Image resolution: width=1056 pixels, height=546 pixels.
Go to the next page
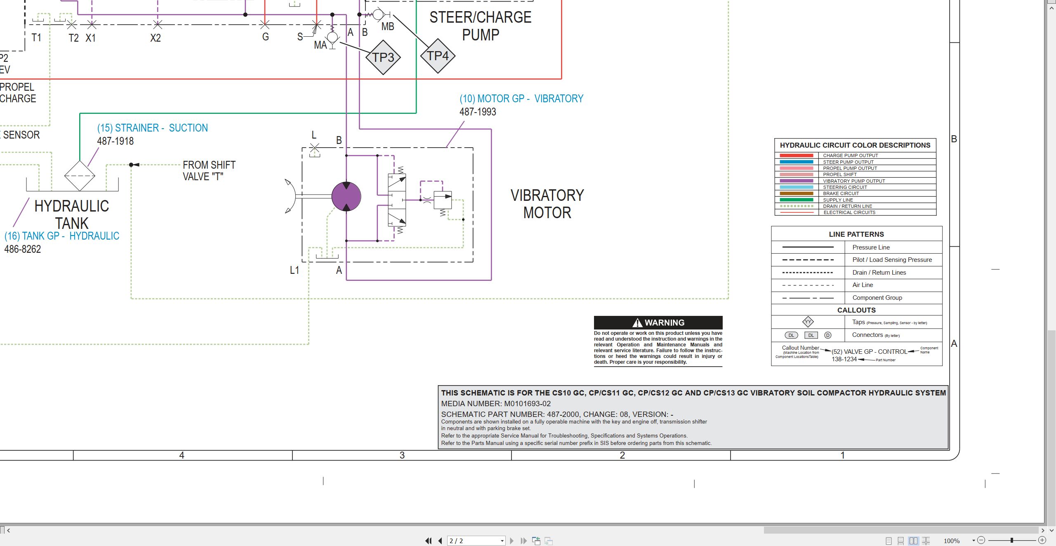[512, 541]
